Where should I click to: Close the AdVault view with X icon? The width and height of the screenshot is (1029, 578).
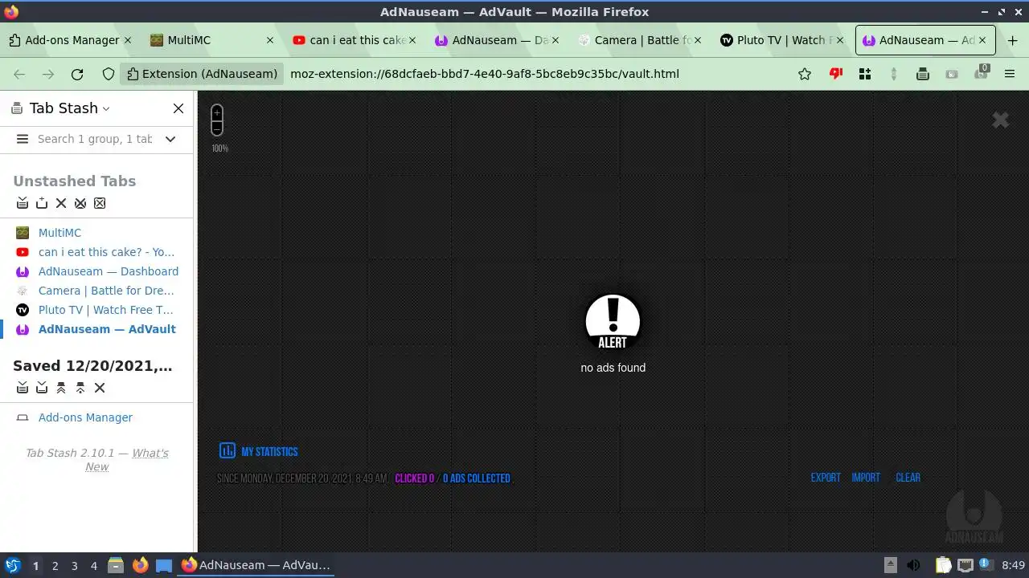click(x=1000, y=120)
